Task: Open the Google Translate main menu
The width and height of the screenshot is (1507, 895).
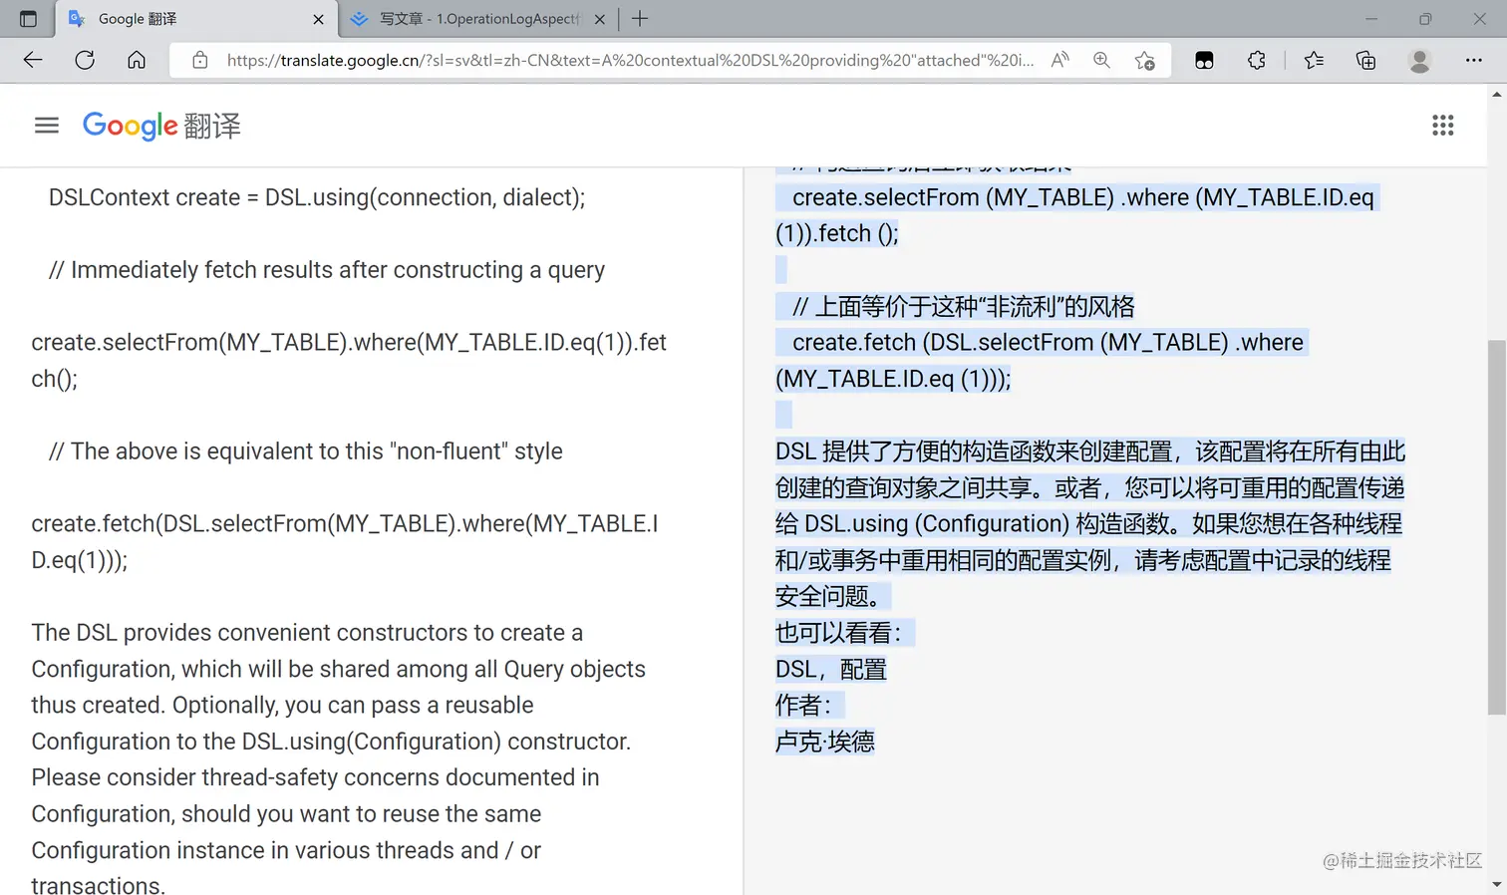Action: 47,126
